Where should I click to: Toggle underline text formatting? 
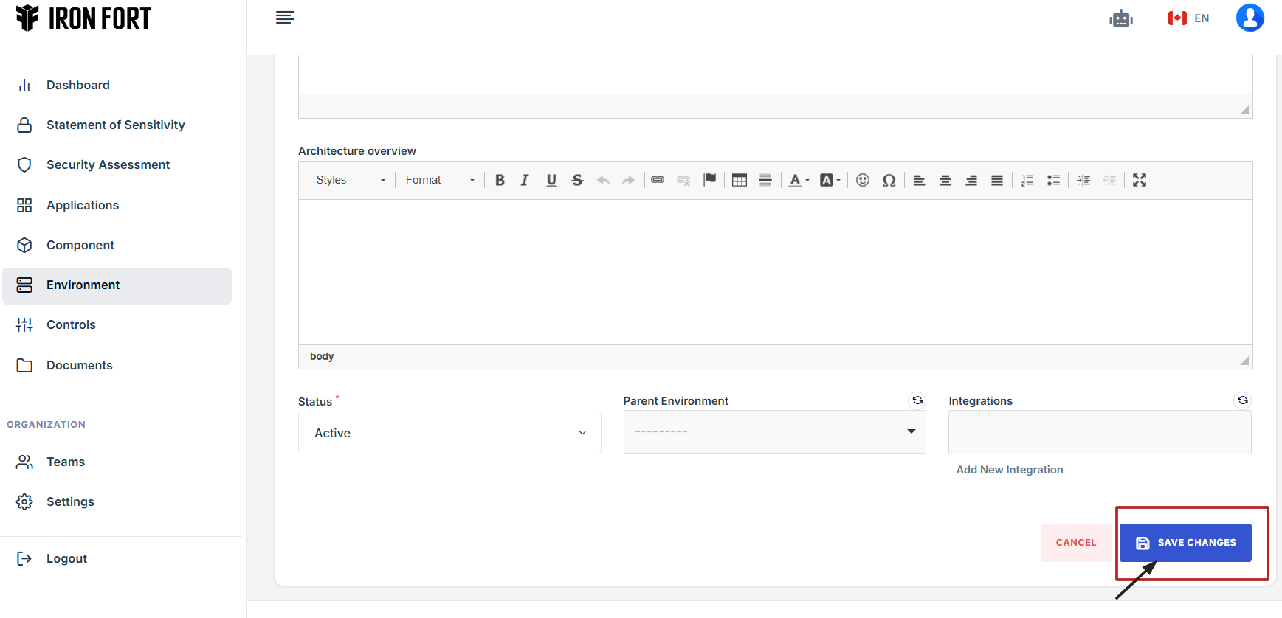(551, 180)
